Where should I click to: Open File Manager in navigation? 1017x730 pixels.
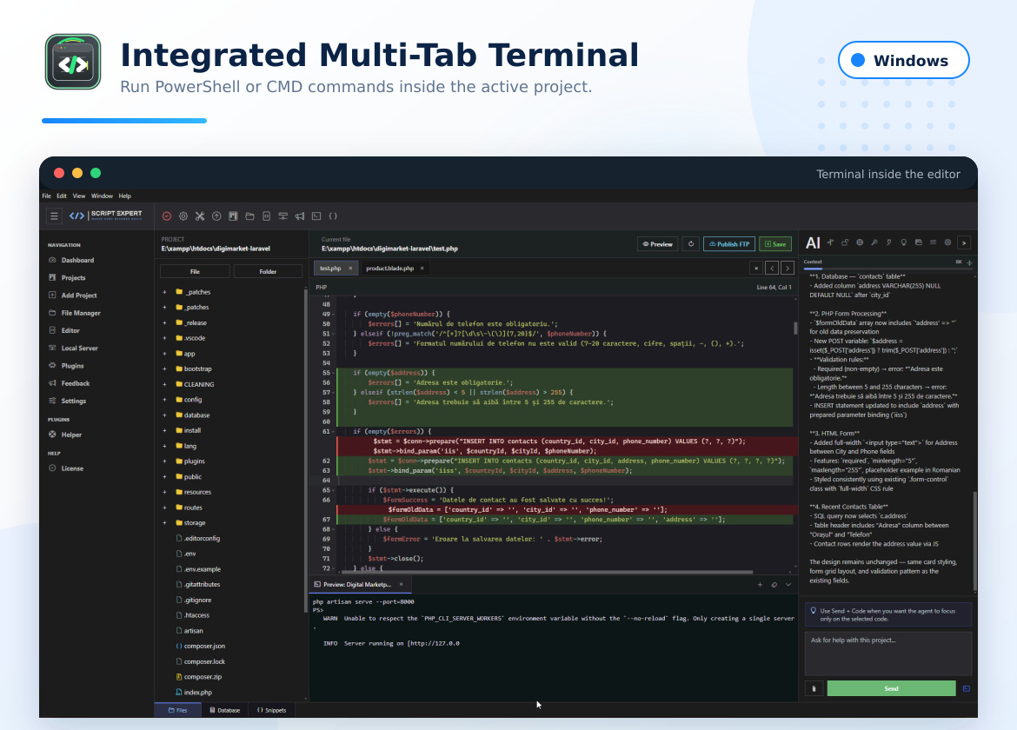click(75, 313)
